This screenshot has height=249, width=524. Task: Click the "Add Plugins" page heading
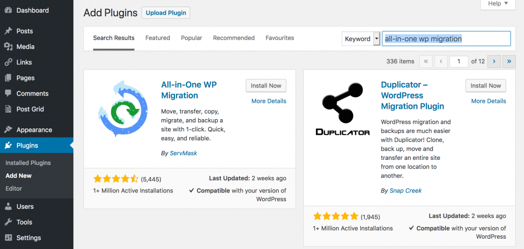(110, 13)
